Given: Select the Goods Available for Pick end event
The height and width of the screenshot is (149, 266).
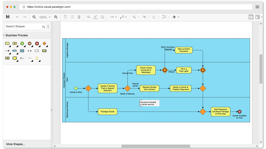Looking at the screenshot, I should point(240,111).
